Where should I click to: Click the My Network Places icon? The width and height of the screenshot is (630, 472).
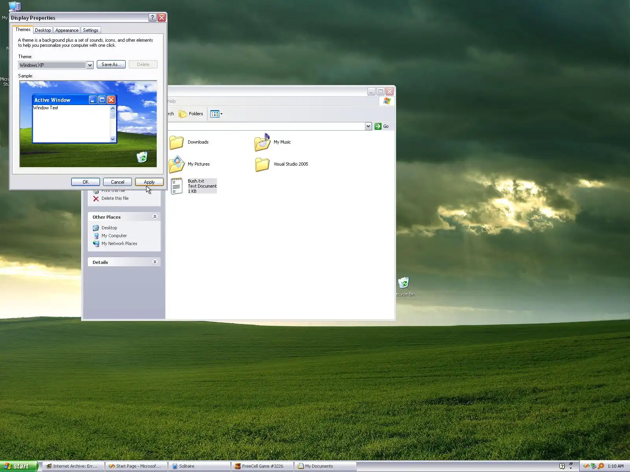96,243
